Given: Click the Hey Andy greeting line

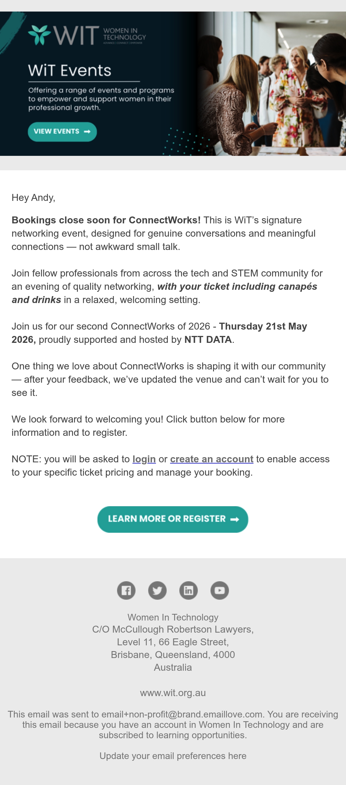Looking at the screenshot, I should [x=33, y=198].
